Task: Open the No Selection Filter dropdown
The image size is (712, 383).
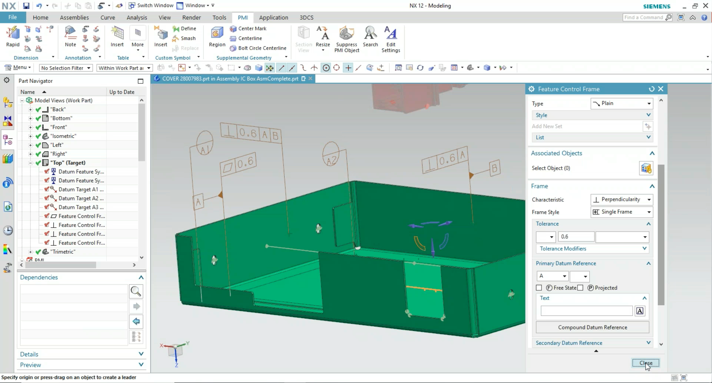Action: click(x=65, y=68)
